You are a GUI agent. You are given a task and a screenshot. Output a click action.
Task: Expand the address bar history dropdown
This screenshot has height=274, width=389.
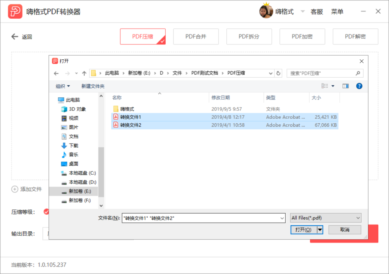coord(270,73)
